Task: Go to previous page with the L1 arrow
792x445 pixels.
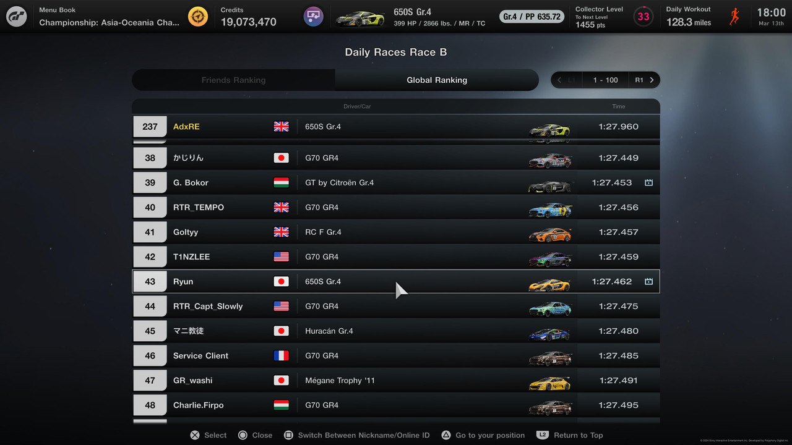Action: click(566, 80)
